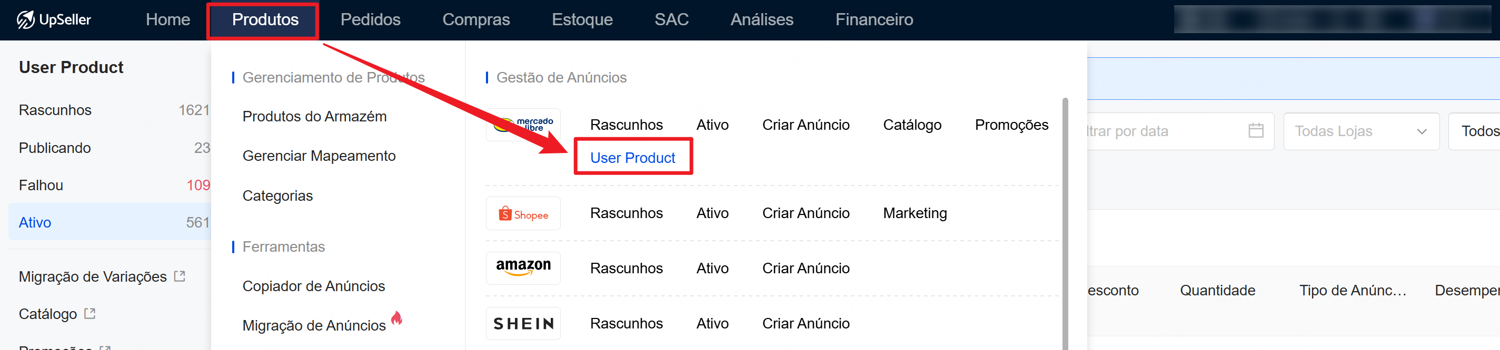Go to Produtos do Armazém
Screen dimensions: 1500x350
[x=314, y=116]
